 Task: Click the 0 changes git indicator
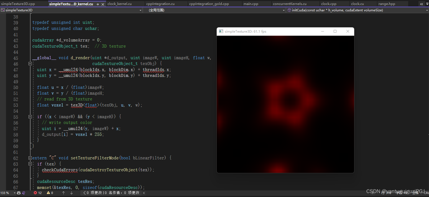tap(94, 193)
